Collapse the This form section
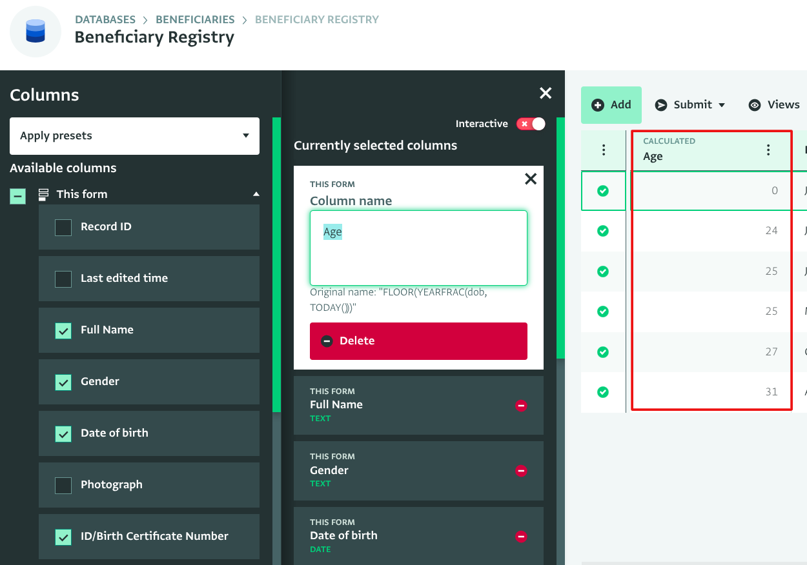Screen dimensions: 807x565 tap(256, 194)
